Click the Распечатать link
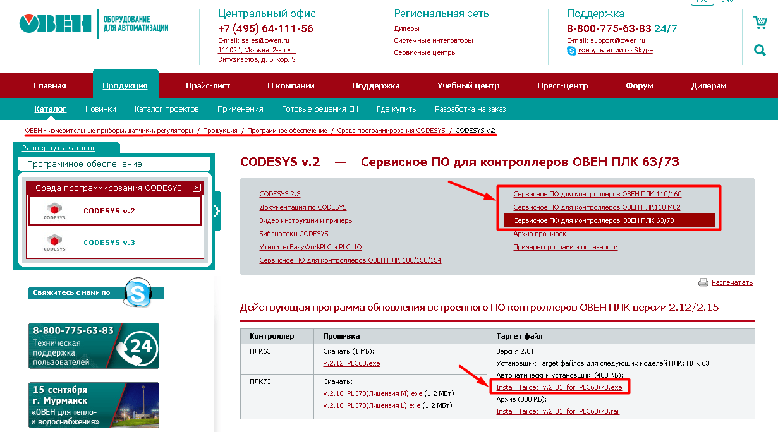The height and width of the screenshot is (432, 778). tap(732, 283)
